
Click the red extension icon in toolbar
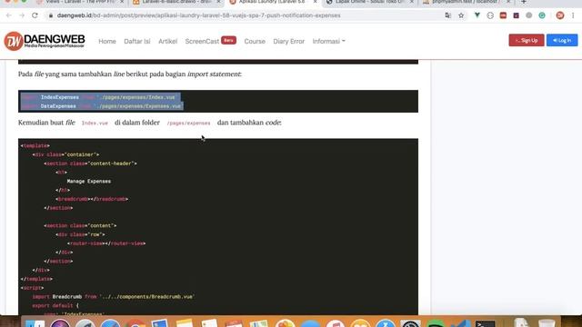pyautogui.click(x=503, y=15)
